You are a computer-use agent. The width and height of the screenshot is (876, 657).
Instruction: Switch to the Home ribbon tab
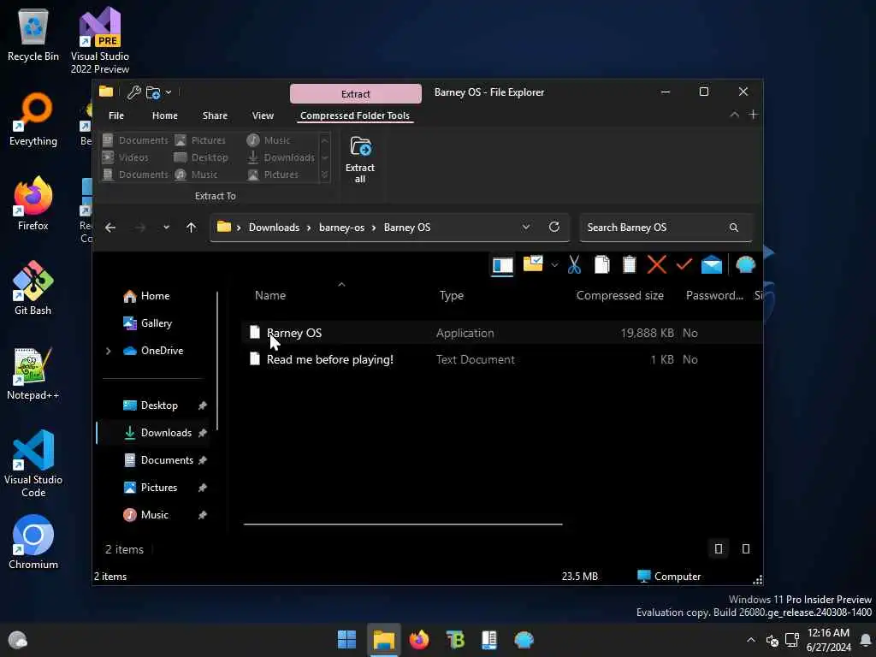tap(165, 115)
